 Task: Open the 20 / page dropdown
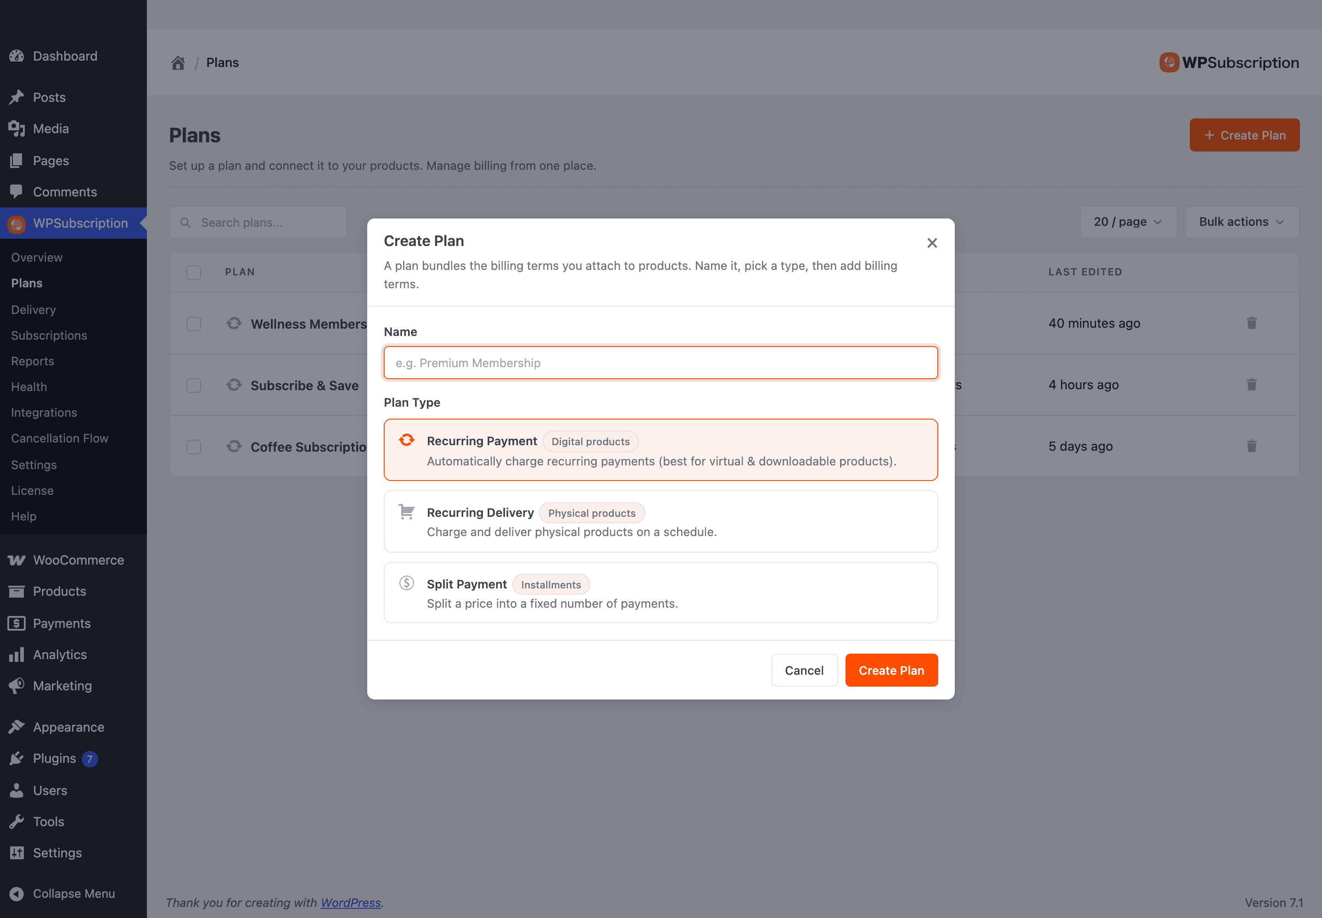(x=1127, y=222)
